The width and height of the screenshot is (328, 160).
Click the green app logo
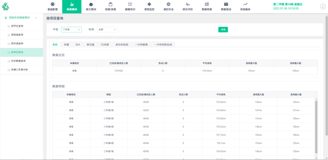(5, 7)
